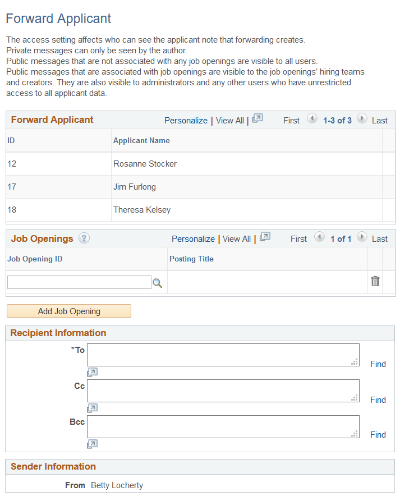This screenshot has height=496, width=400.
Task: Click into the Job Opening ID input field
Action: pyautogui.click(x=79, y=281)
